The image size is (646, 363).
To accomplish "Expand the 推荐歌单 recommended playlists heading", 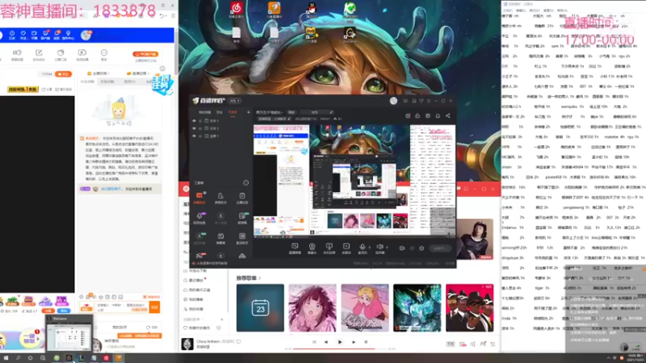I will pyautogui.click(x=249, y=278).
